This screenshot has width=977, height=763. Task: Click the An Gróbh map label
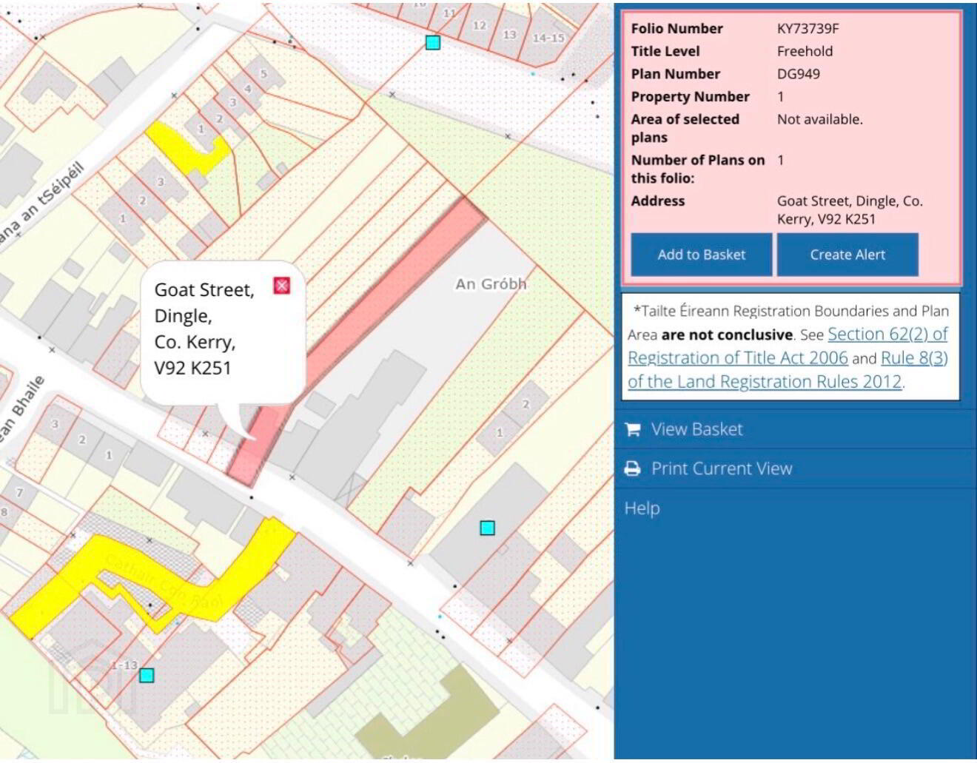point(491,283)
